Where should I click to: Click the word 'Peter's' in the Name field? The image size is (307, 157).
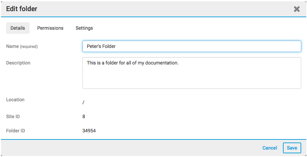94,46
